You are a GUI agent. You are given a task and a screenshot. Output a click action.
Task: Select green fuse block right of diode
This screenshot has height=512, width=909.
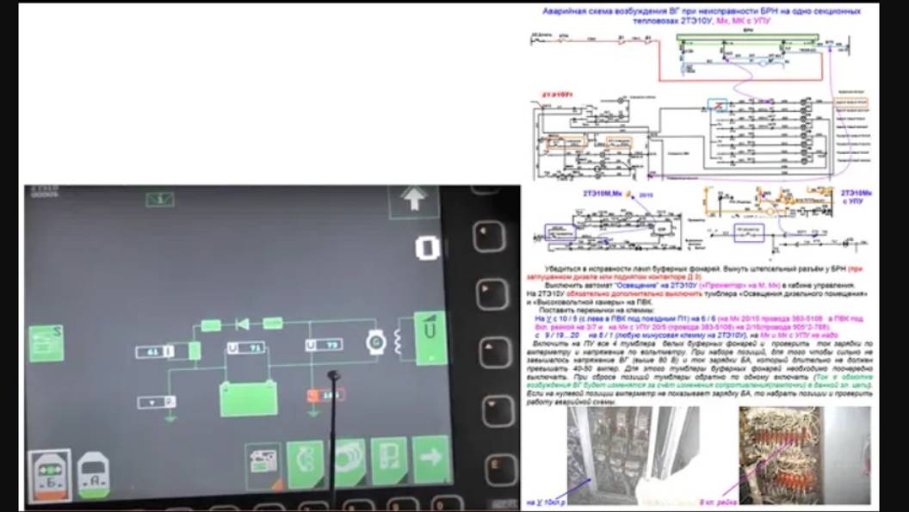(273, 323)
